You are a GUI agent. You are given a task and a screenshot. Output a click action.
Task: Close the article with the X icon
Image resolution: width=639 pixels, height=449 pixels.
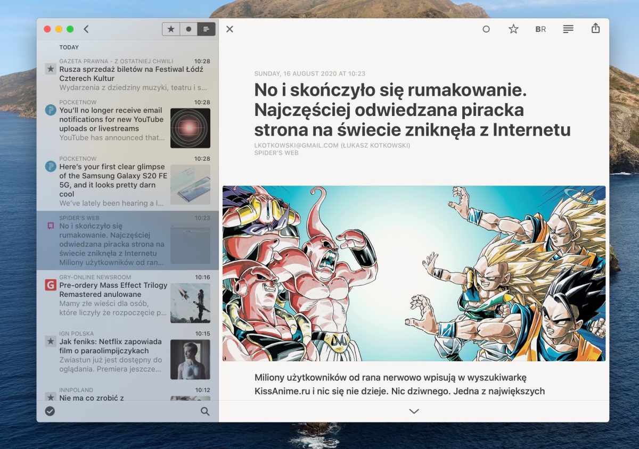230,29
